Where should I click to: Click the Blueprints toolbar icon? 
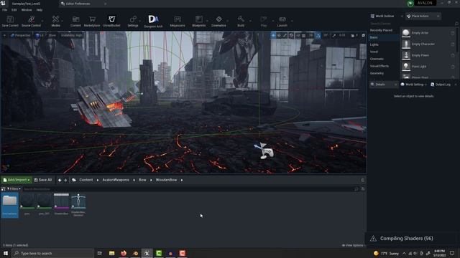coord(198,21)
